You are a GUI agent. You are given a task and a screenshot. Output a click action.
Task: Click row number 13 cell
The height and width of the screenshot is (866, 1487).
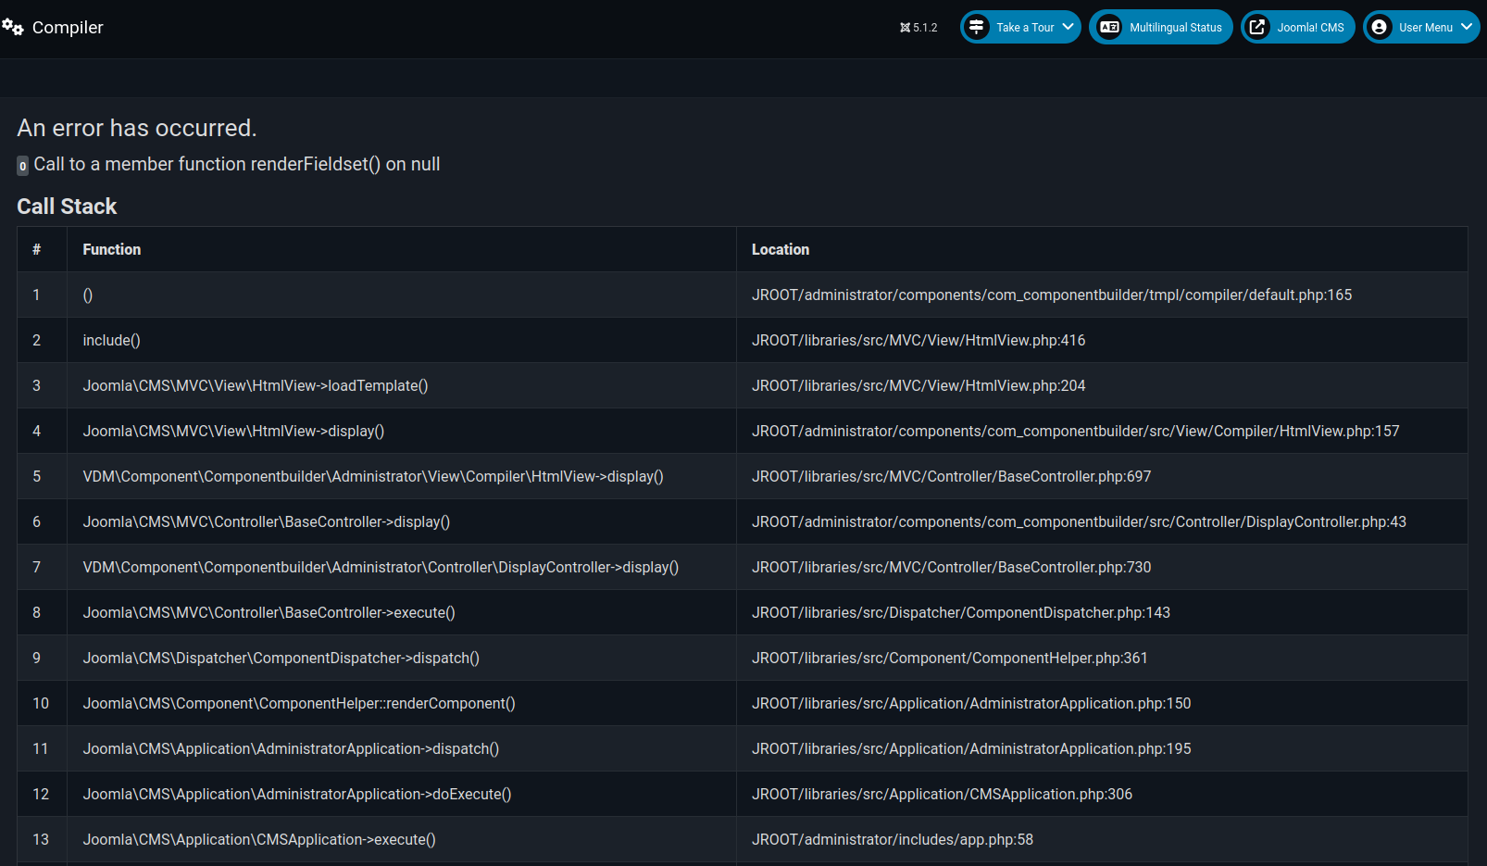[x=41, y=839]
